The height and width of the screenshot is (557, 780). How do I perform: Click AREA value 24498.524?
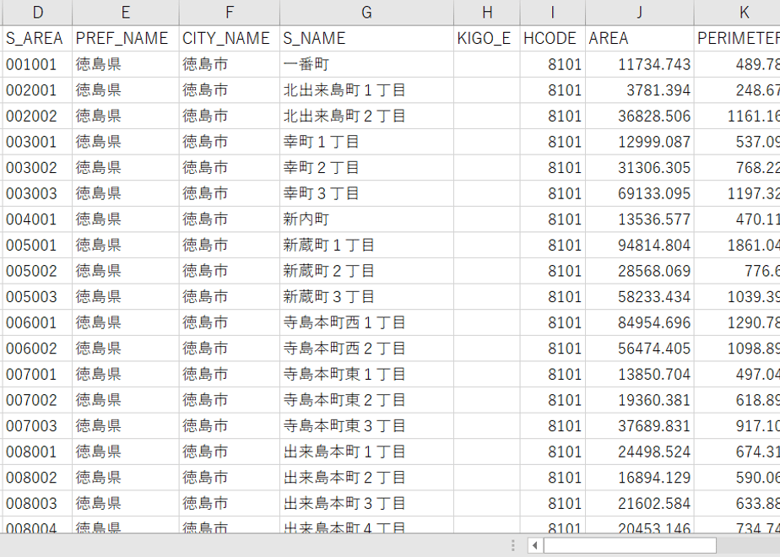coord(640,452)
